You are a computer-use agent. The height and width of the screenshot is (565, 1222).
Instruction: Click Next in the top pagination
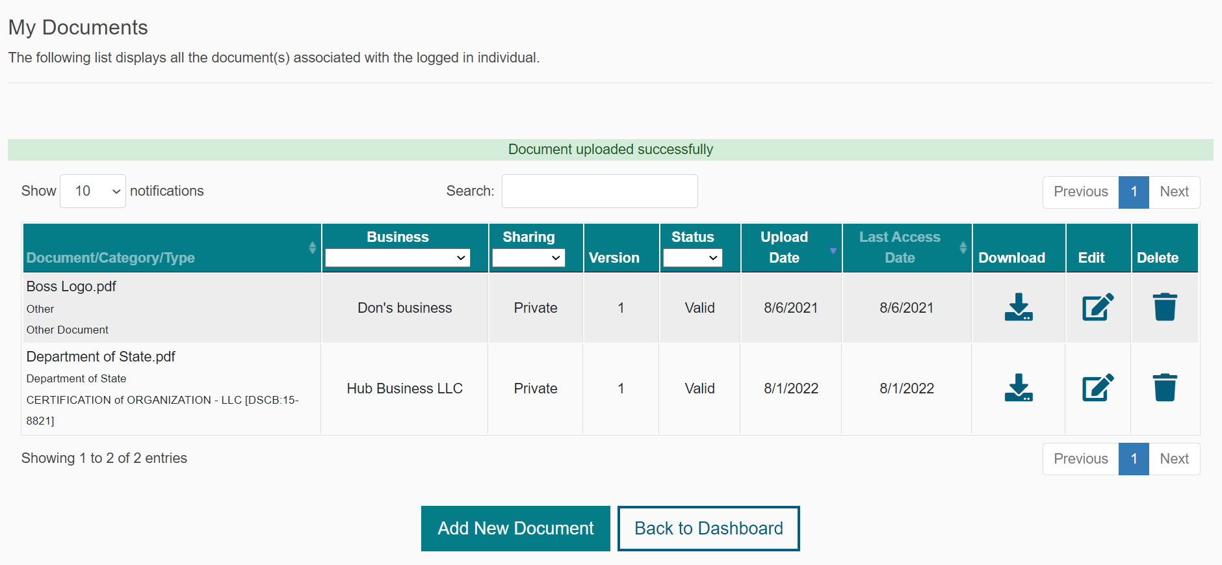[1174, 192]
